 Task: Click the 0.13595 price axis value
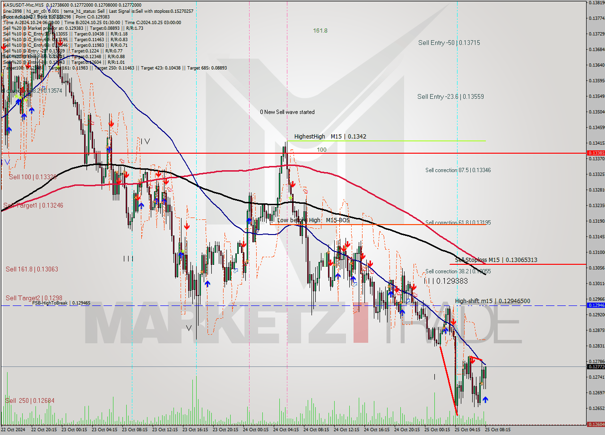[596, 80]
